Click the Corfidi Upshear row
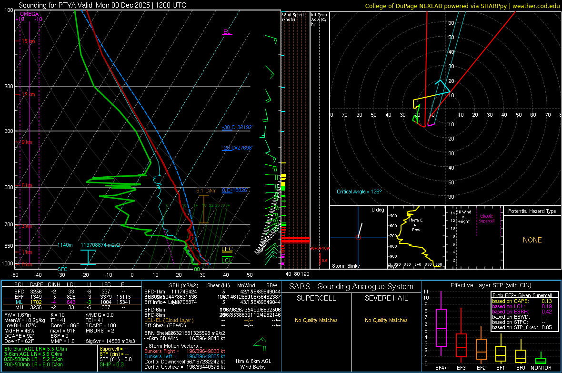Viewport: 562px width, 373px height. pyautogui.click(x=185, y=367)
